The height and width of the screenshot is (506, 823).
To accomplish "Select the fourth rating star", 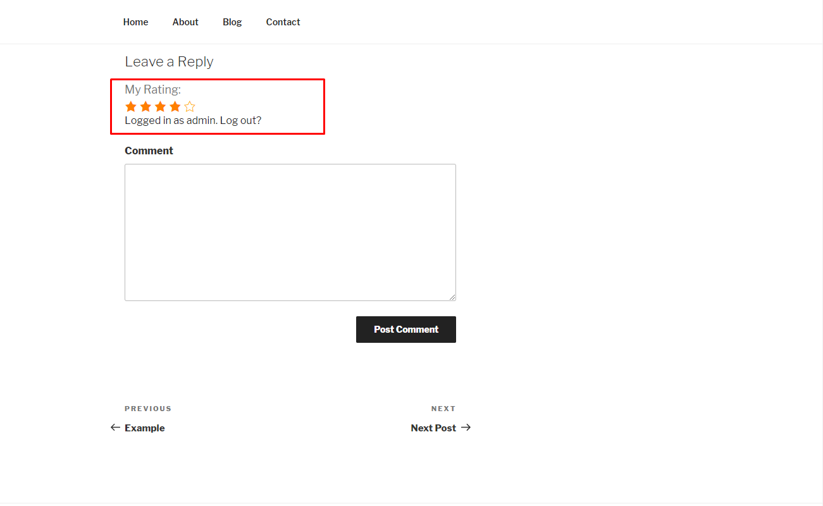I will [x=175, y=106].
